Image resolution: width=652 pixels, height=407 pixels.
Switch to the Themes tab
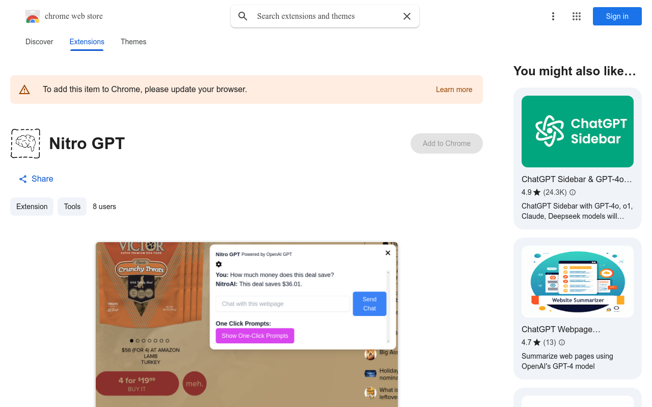point(133,42)
